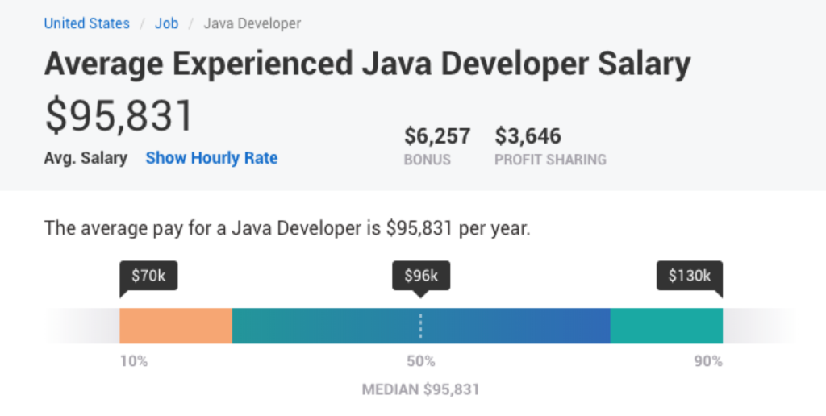The image size is (826, 416).
Task: Click the dashed median line
Action: pos(420,326)
